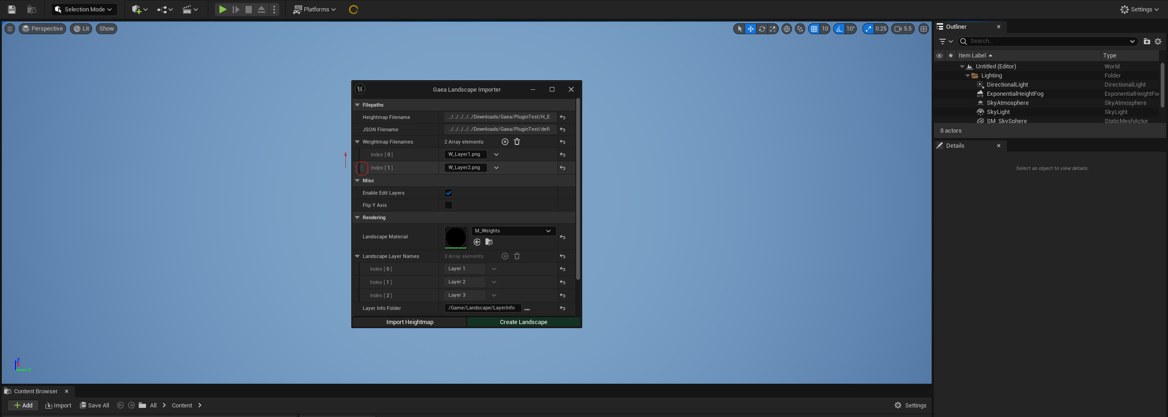Toggle grid snapping icon in viewport
1168x417 pixels.
(814, 29)
